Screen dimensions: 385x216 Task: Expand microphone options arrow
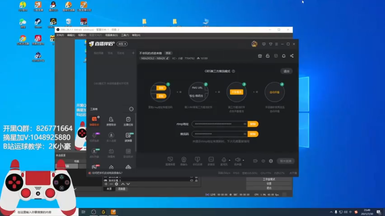(230, 160)
